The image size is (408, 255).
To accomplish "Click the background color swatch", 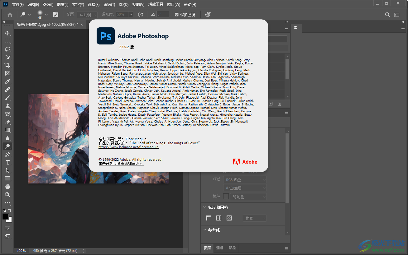I will (x=10, y=220).
